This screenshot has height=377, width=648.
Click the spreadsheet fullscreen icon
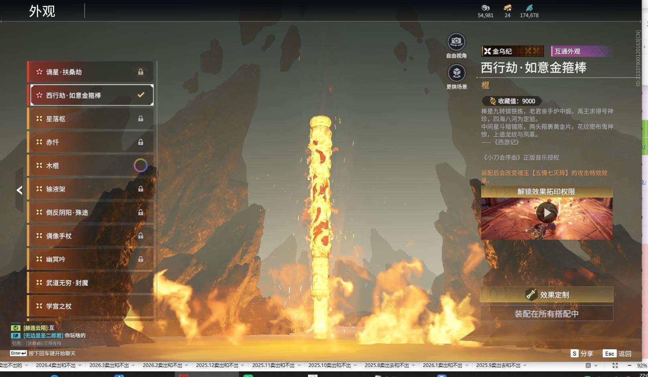point(615,365)
